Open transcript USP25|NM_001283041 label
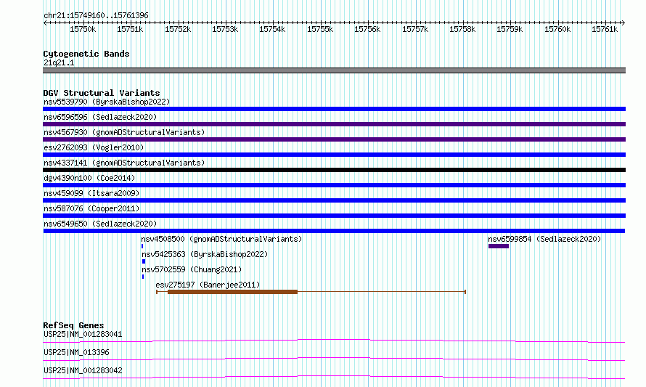The image size is (646, 387). (x=83, y=334)
